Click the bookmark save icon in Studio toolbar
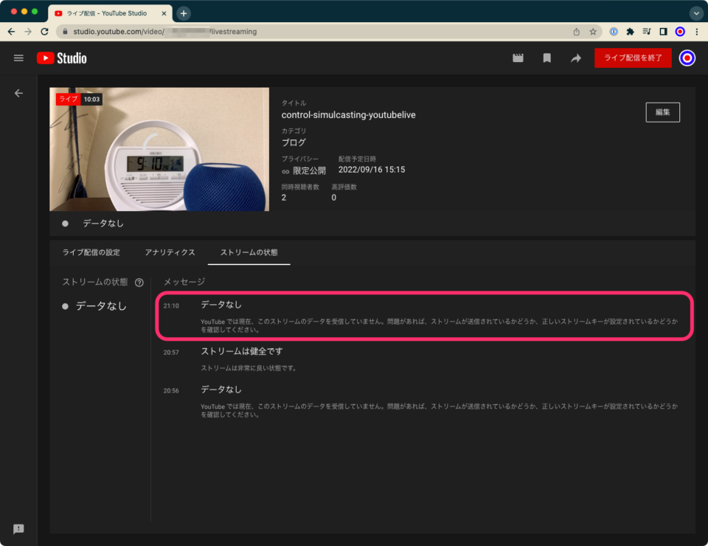This screenshot has width=708, height=546. (x=546, y=58)
